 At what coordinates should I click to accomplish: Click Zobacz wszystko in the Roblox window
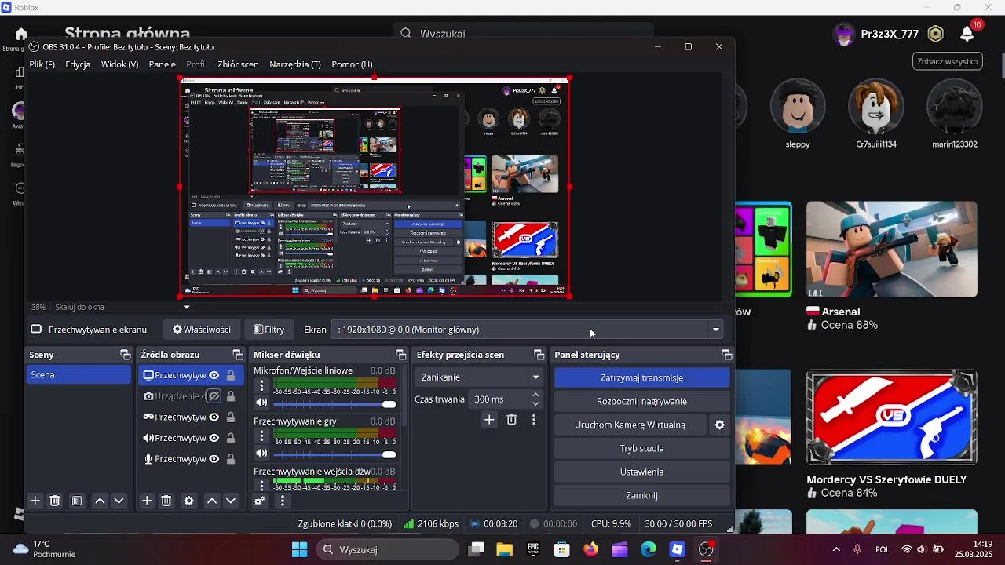948,61
